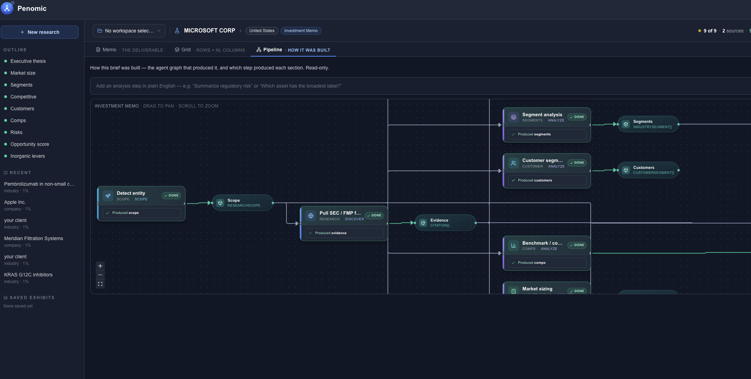Click the RECENT section book icon
The image size is (751, 379).
pyautogui.click(x=6, y=173)
